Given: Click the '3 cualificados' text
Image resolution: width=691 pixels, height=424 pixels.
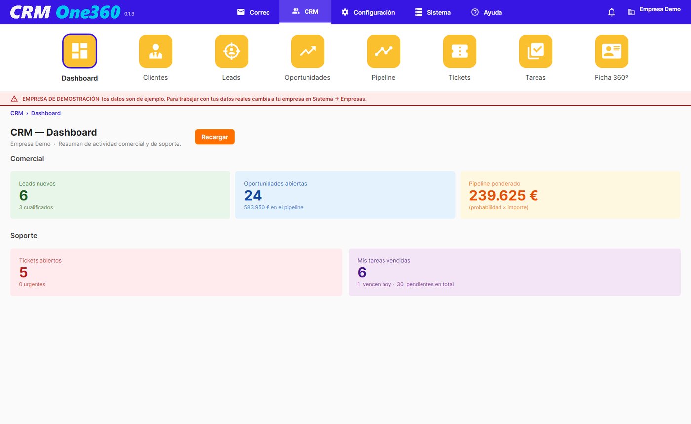Looking at the screenshot, I should point(36,207).
